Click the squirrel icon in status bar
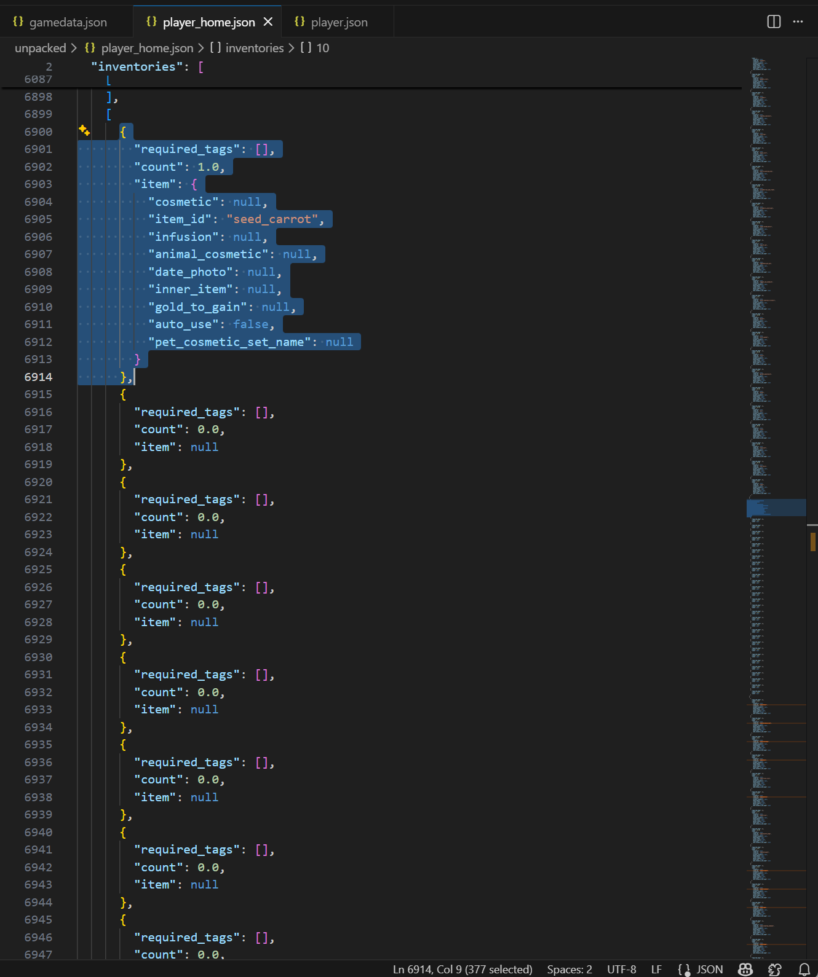The height and width of the screenshot is (977, 818). pyautogui.click(x=775, y=969)
